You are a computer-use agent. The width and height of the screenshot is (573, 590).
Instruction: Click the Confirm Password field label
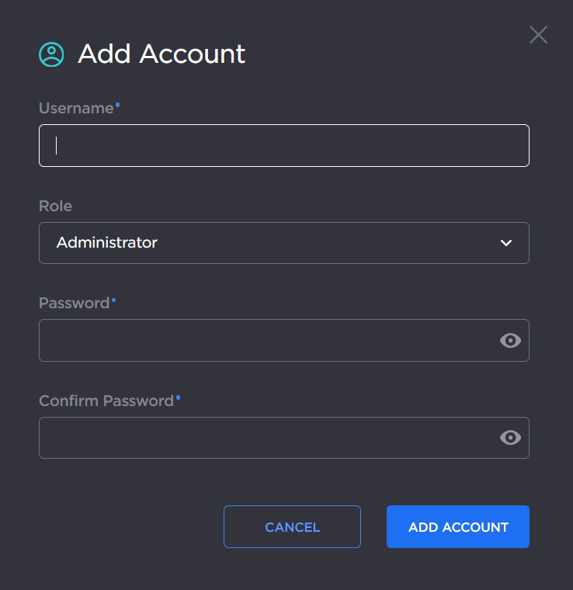pos(106,401)
